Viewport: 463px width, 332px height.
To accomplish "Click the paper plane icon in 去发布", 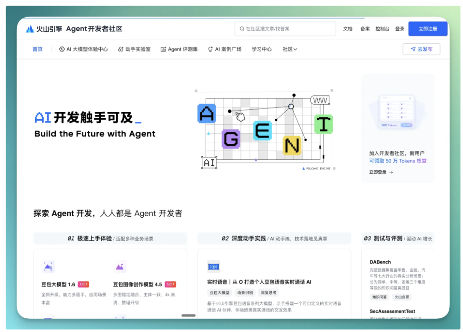I will (413, 49).
